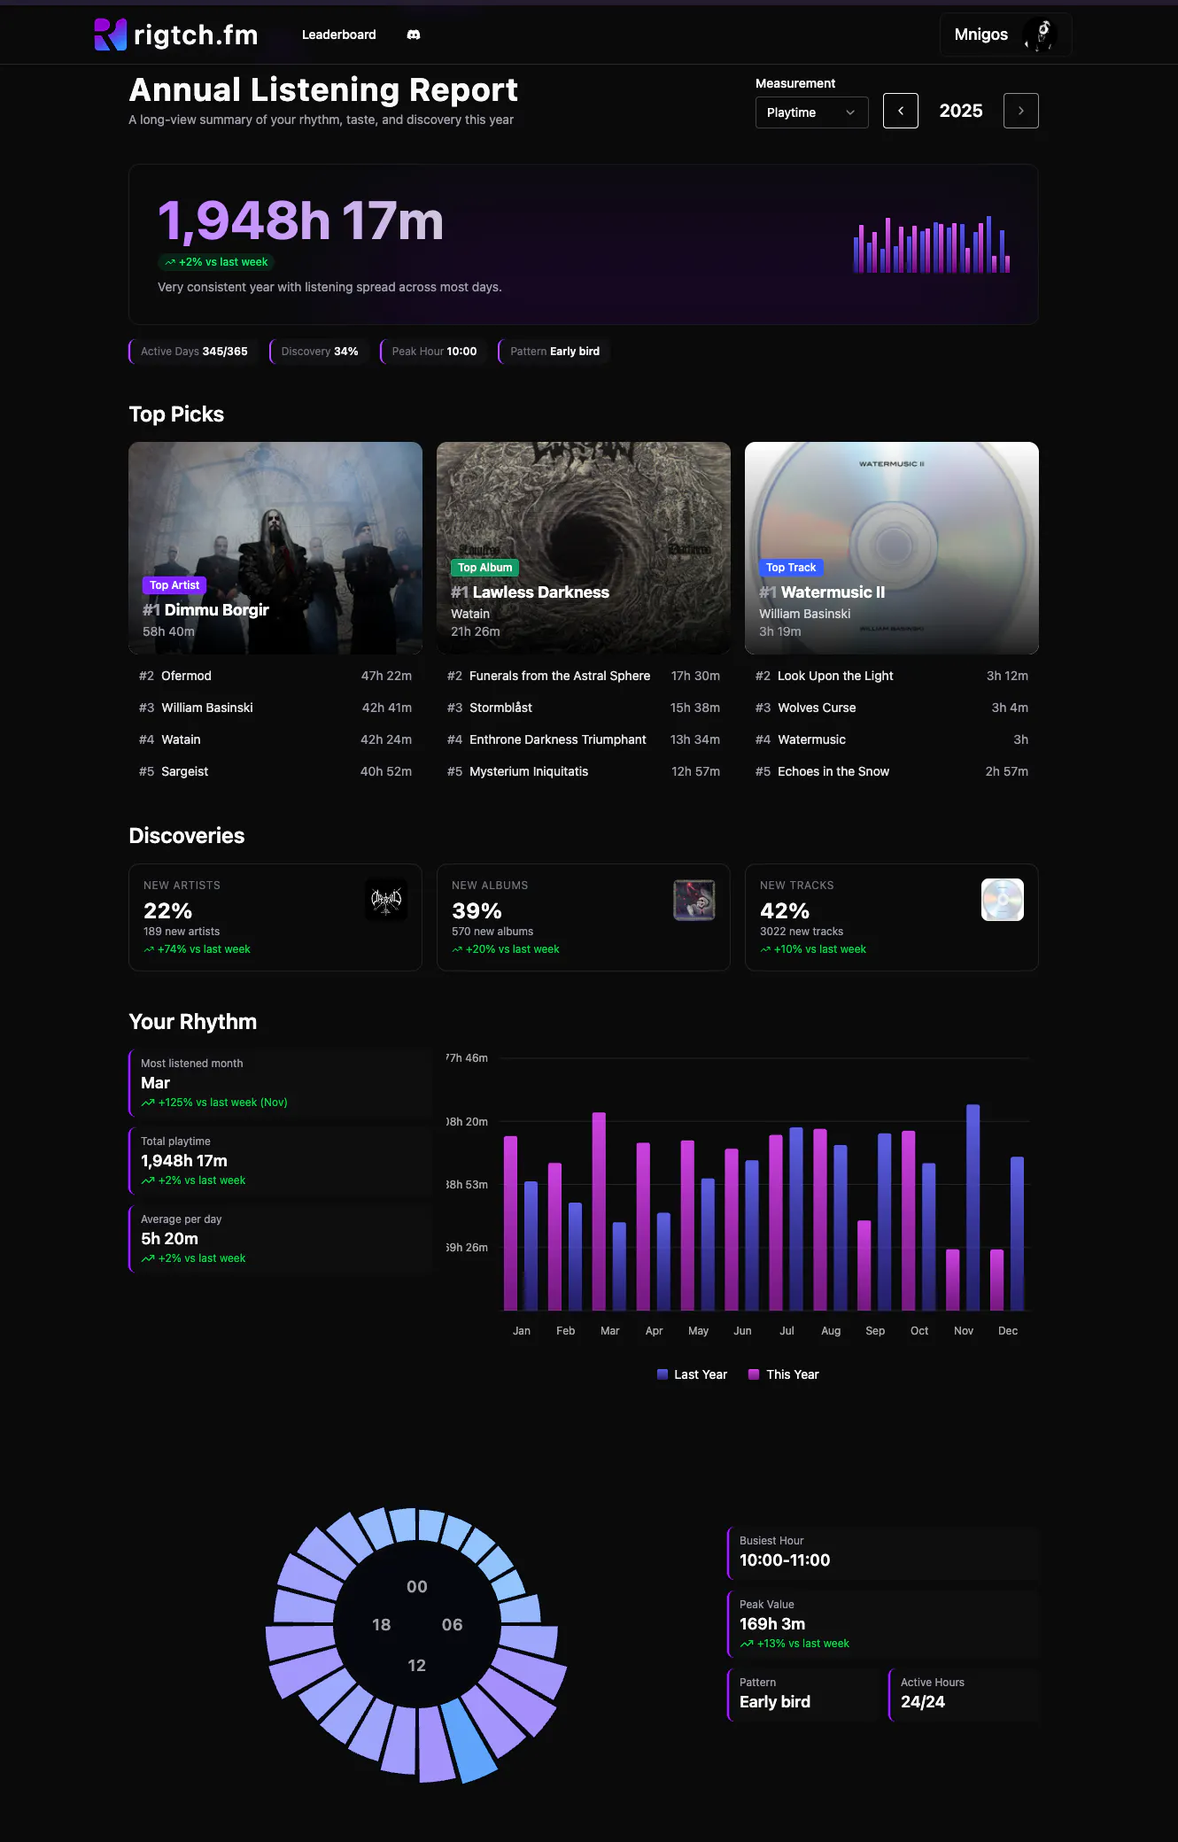Click the large 1,948h 17m hero total
Screen dimensions: 1178x1842
300,221
